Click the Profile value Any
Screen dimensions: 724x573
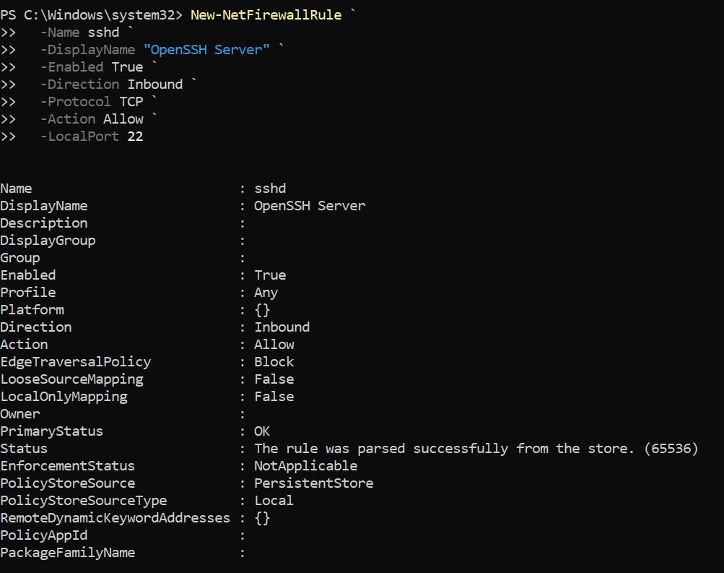pos(266,293)
